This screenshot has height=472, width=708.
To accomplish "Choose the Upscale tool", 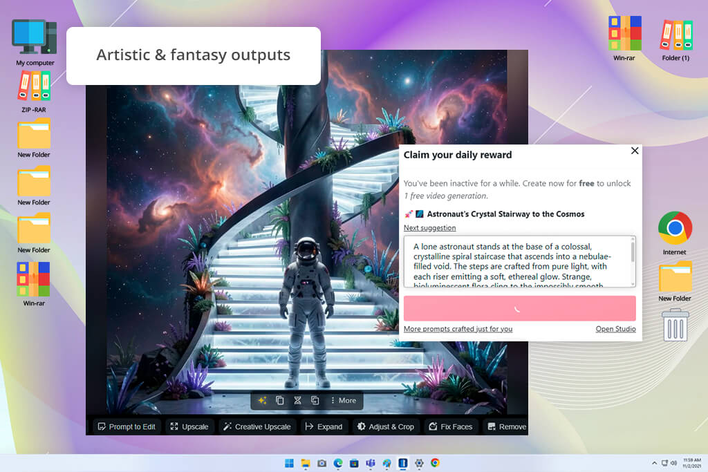I will point(189,426).
